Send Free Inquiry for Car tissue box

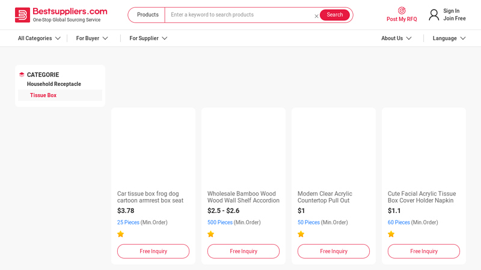point(153,251)
